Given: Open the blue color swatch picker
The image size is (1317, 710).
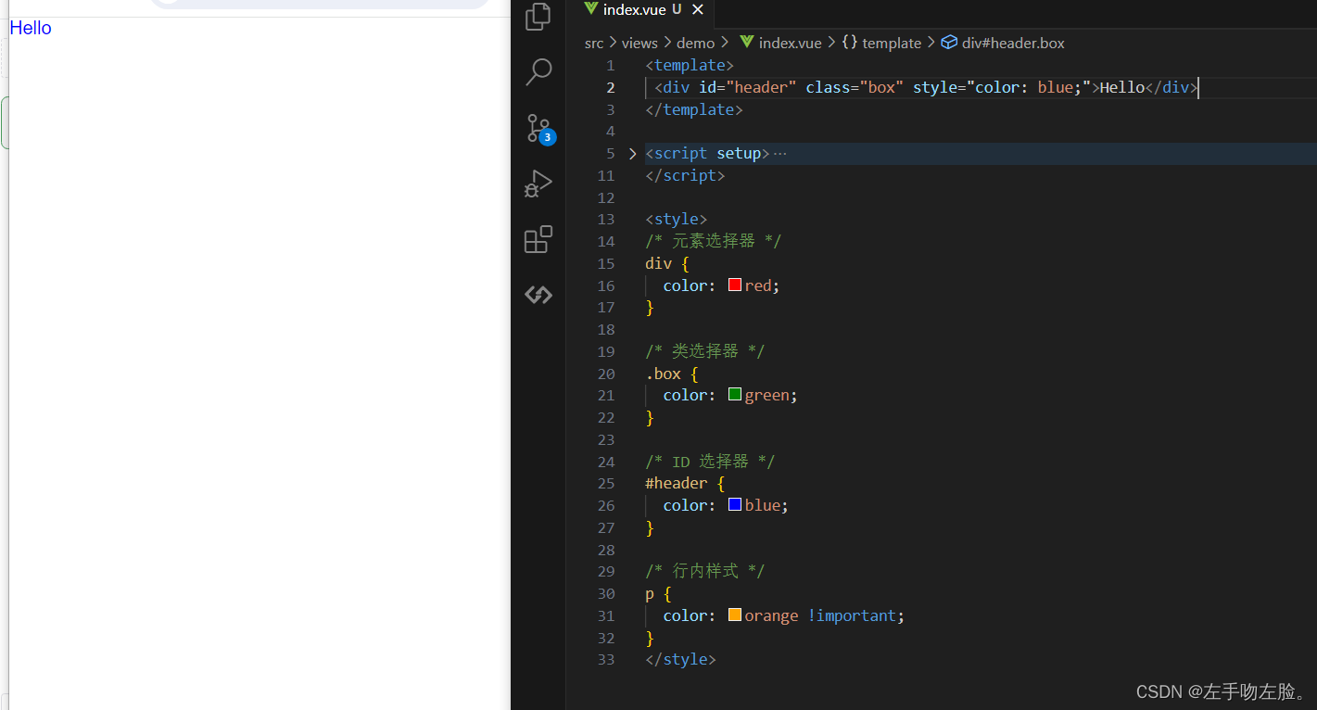Looking at the screenshot, I should click(x=735, y=505).
